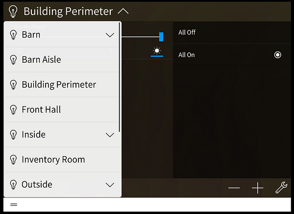Click the wrench settings icon
The width and height of the screenshot is (294, 214).
[x=281, y=188]
